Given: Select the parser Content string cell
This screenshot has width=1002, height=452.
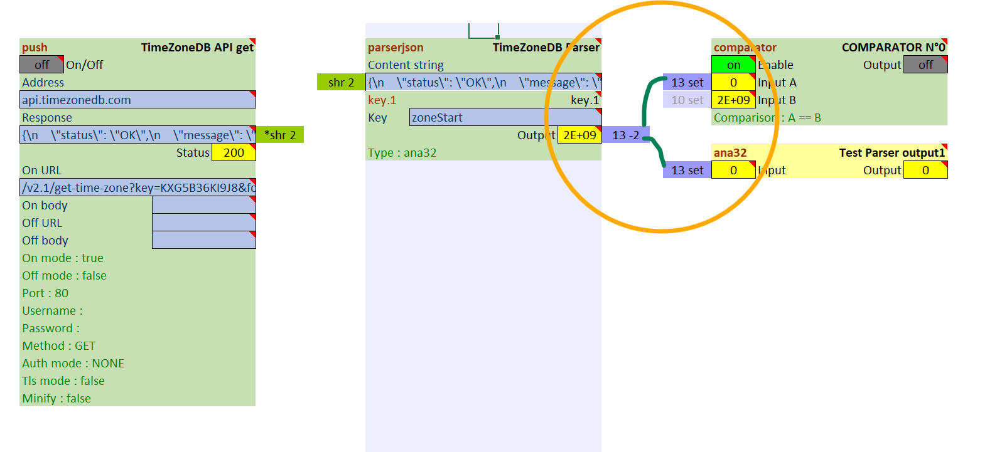Looking at the screenshot, I should [483, 82].
